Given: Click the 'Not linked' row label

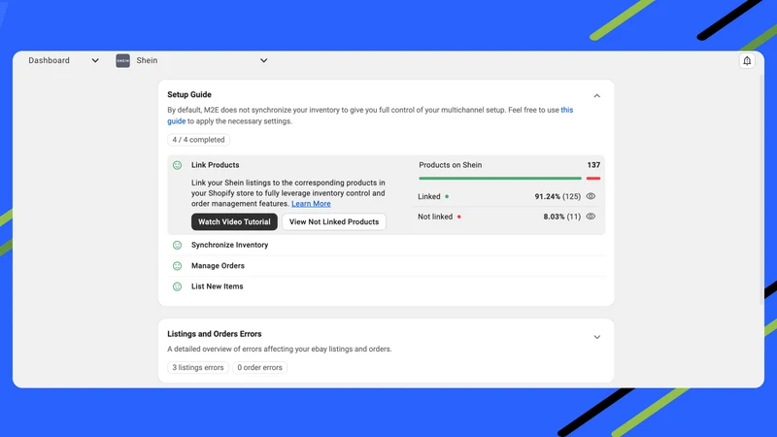Looking at the screenshot, I should tap(435, 217).
